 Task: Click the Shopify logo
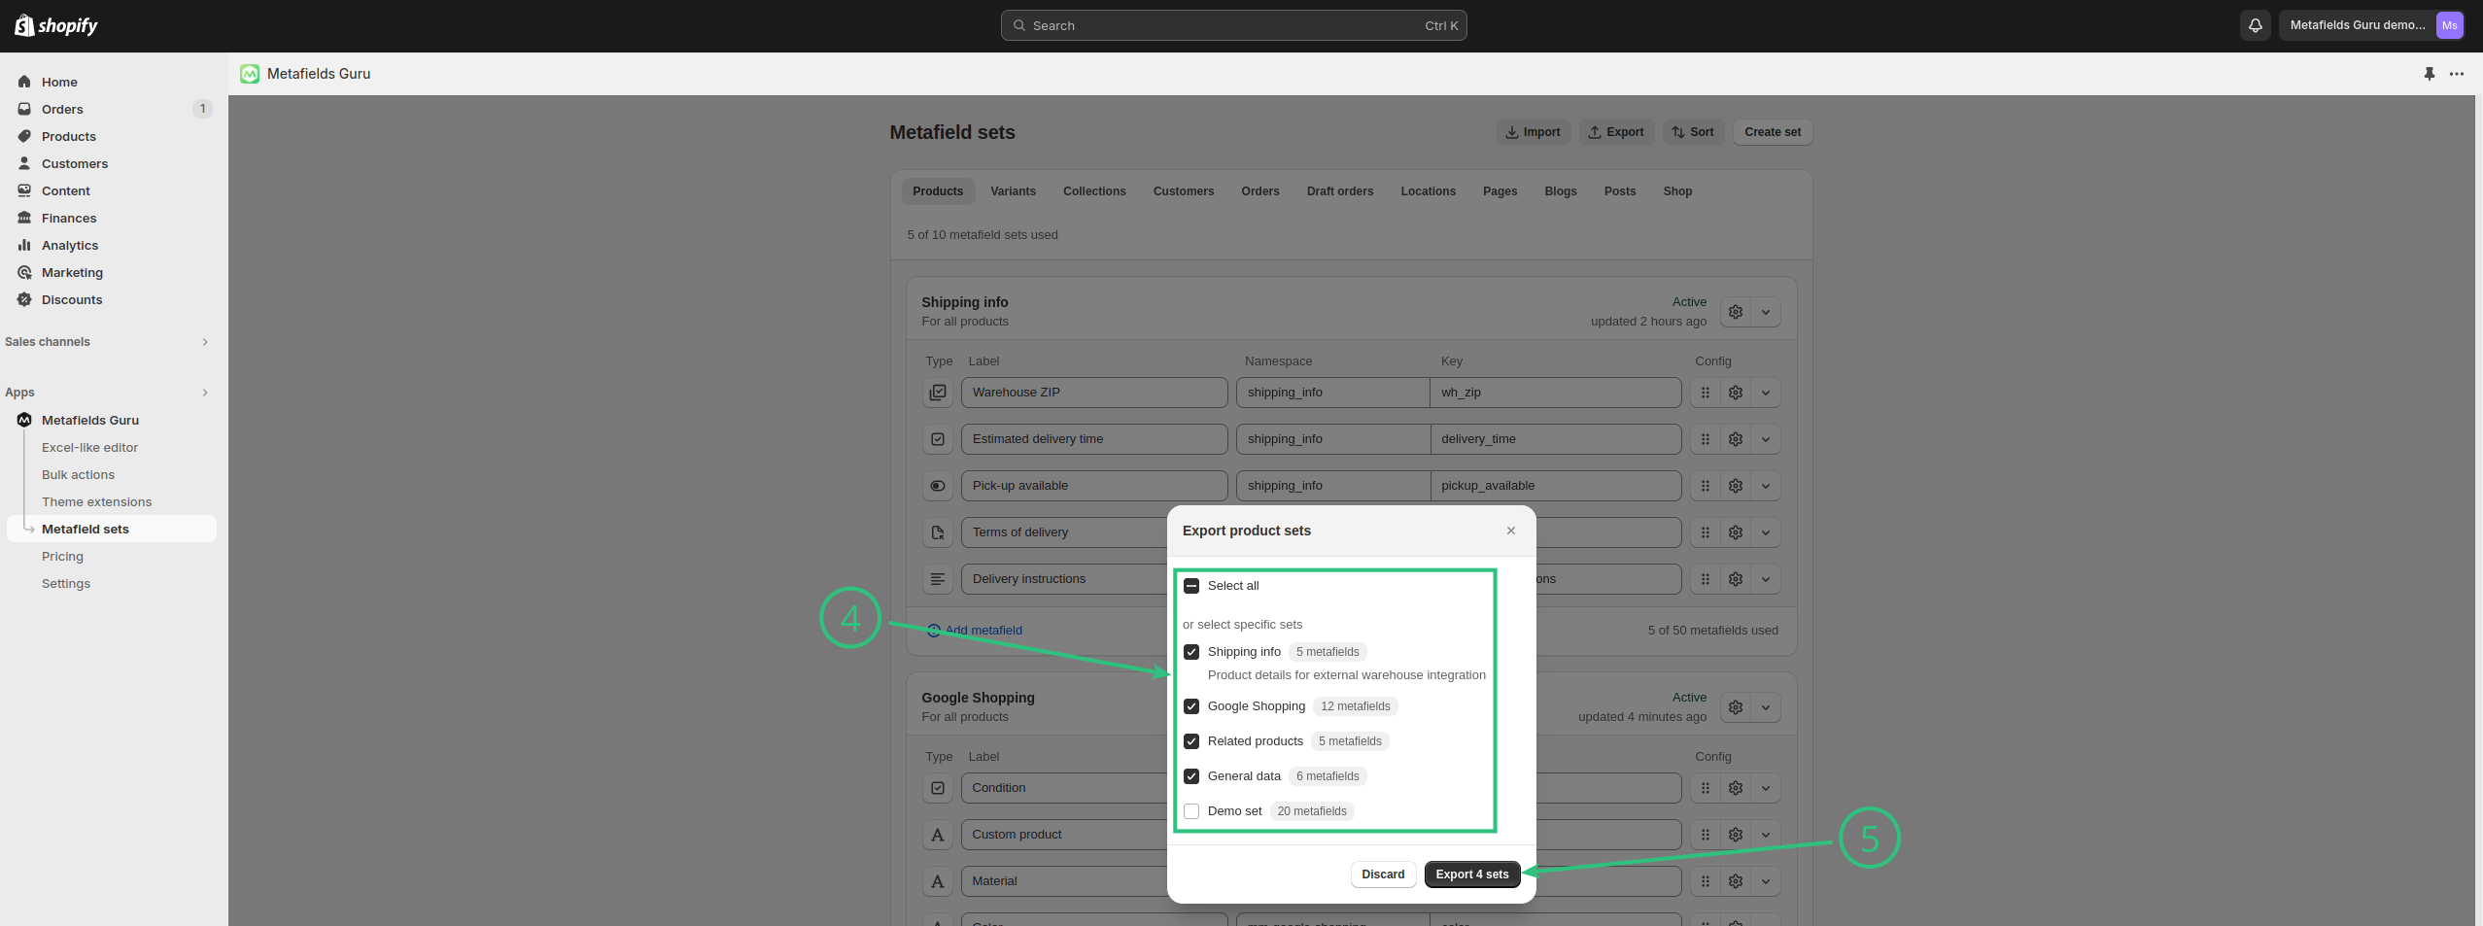pyautogui.click(x=56, y=25)
